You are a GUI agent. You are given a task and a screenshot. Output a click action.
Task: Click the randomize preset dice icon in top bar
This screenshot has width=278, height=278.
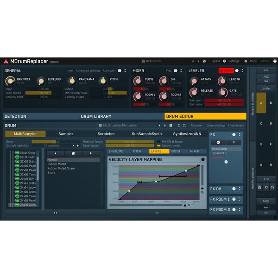coord(204,61)
